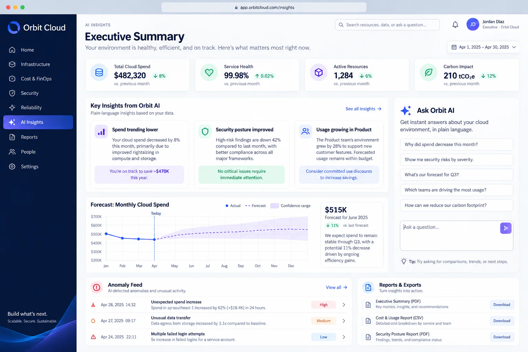The image size is (528, 352).
Task: Click the Ask Orbit AI sparkle icon
Action: click(406, 111)
